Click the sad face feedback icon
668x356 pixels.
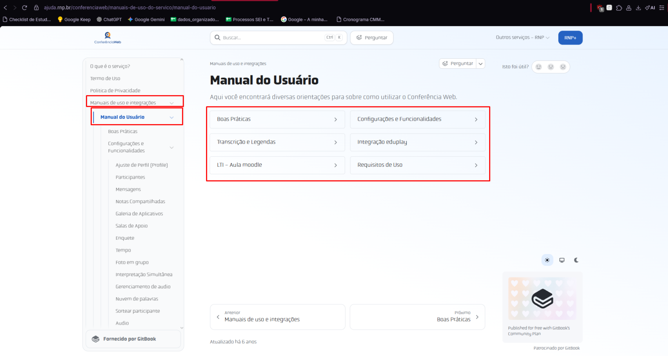[563, 67]
